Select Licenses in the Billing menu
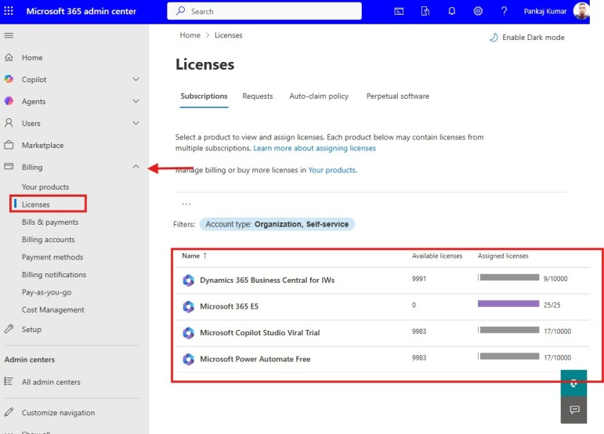 pos(36,204)
